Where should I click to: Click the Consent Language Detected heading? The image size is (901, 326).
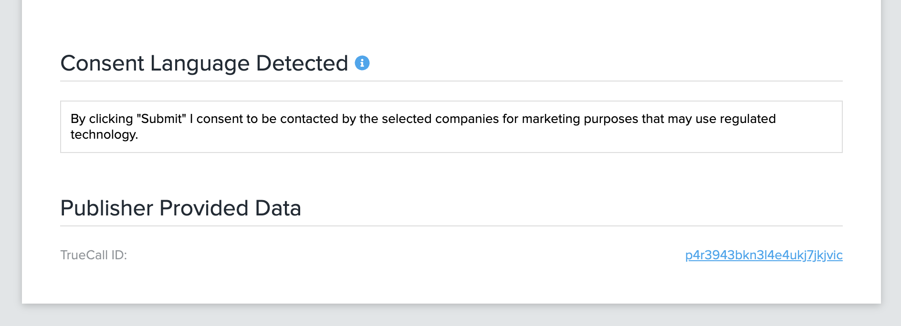click(204, 63)
